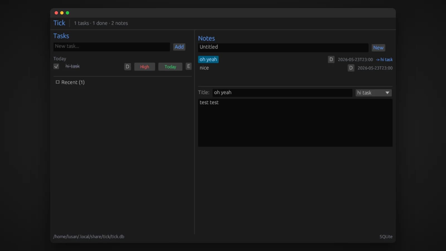This screenshot has width=446, height=251.
Task: Follow the '-> hi task' link
Action: (x=384, y=59)
